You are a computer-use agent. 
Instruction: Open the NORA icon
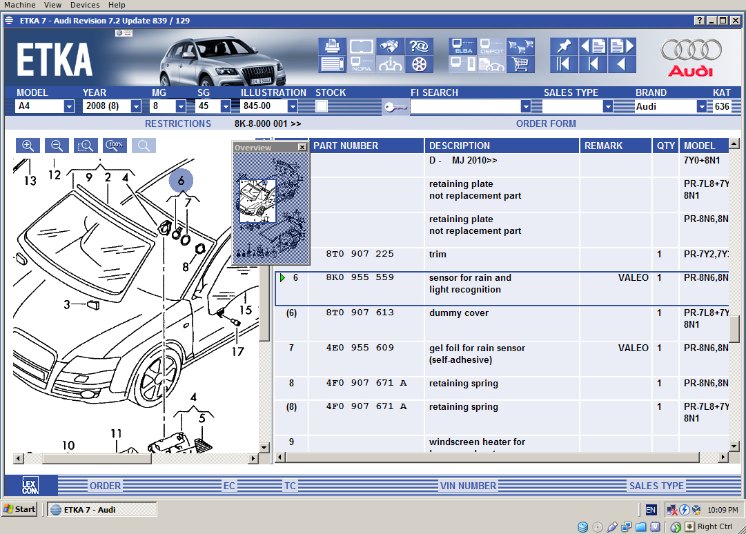point(361,64)
